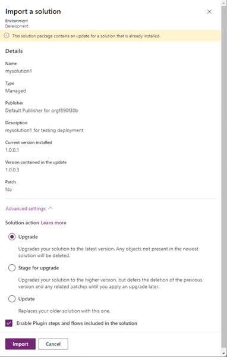Click the scrollbar down arrow
The height and width of the screenshot is (357, 227).
coord(224,353)
